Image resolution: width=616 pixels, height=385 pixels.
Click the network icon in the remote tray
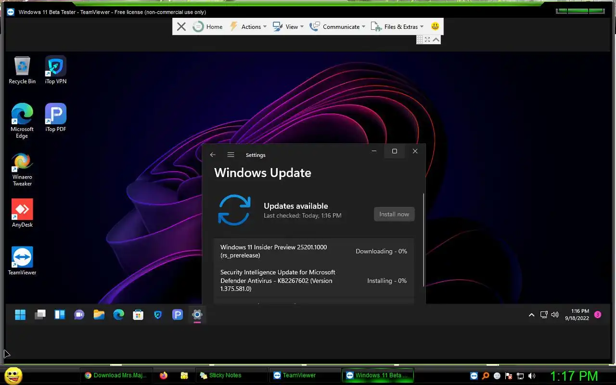pyautogui.click(x=544, y=315)
